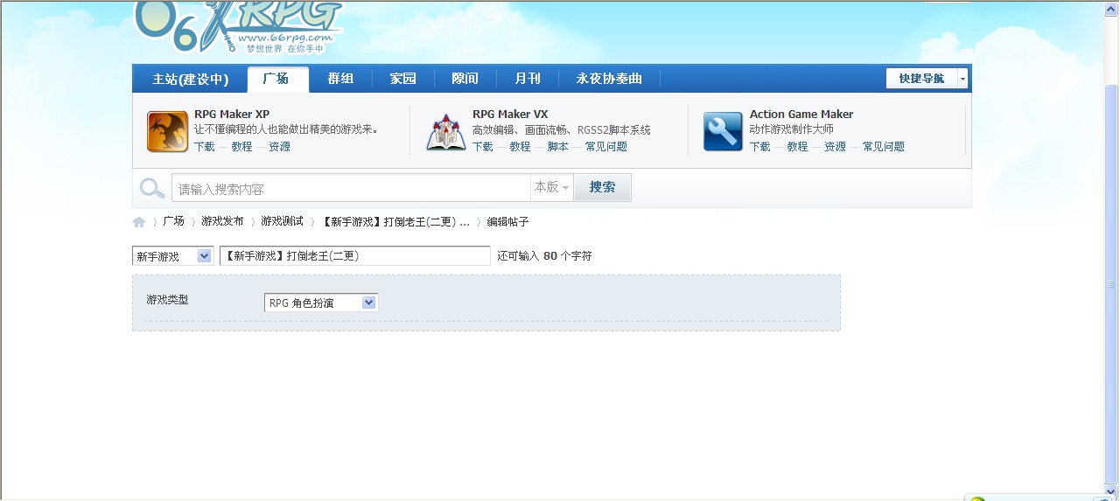Click 教程 under RPG Maker VX
The width and height of the screenshot is (1120, 501).
pos(520,147)
